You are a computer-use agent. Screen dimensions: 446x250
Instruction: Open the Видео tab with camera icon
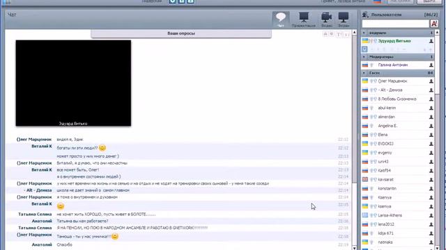coord(327,20)
